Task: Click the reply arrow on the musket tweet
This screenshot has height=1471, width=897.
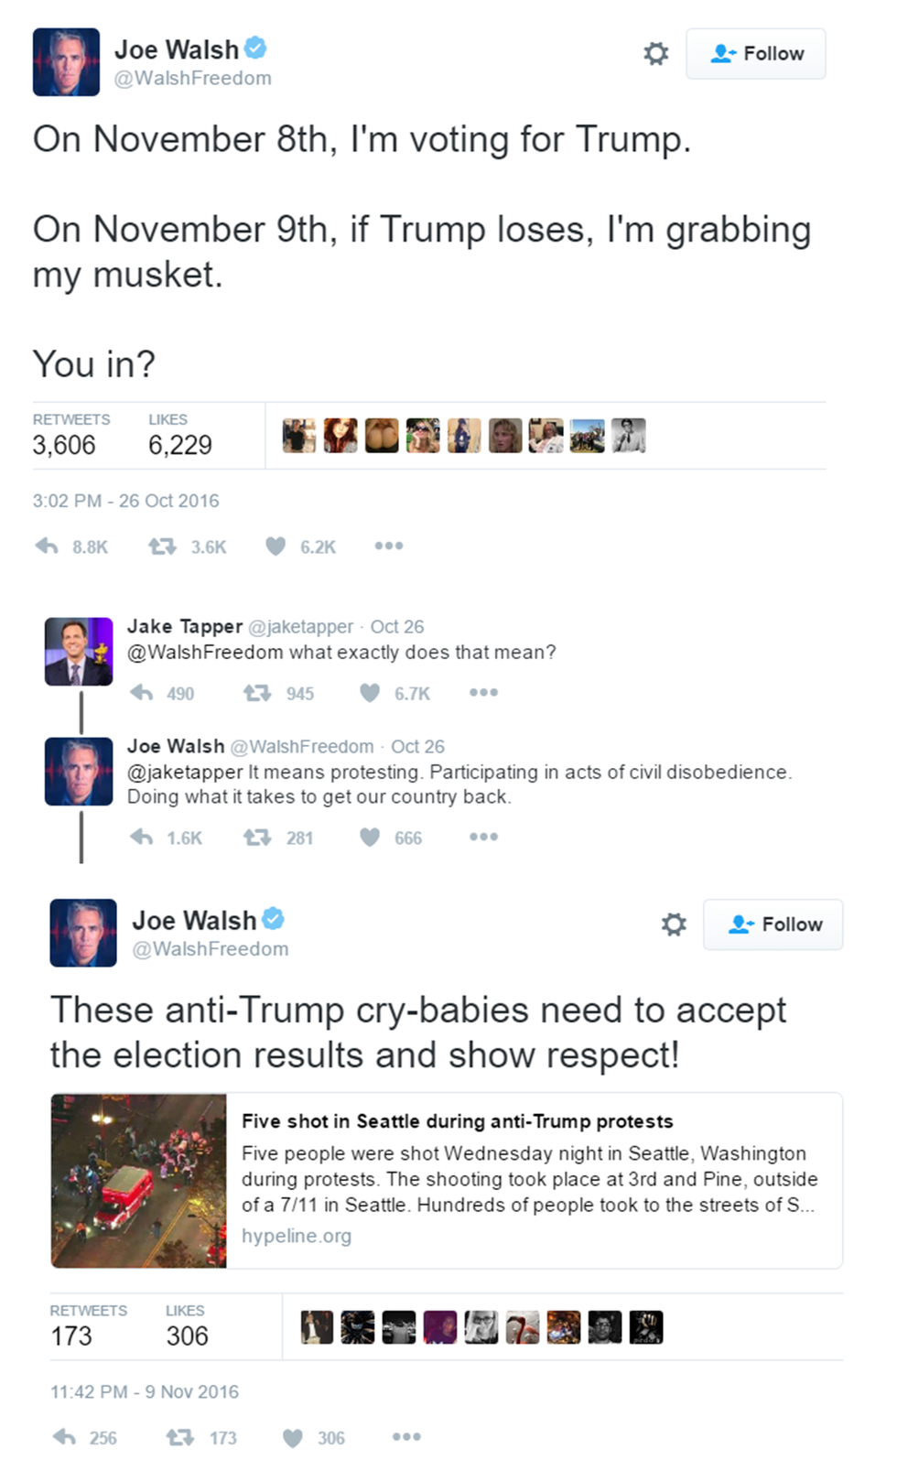Action: pos(47,546)
